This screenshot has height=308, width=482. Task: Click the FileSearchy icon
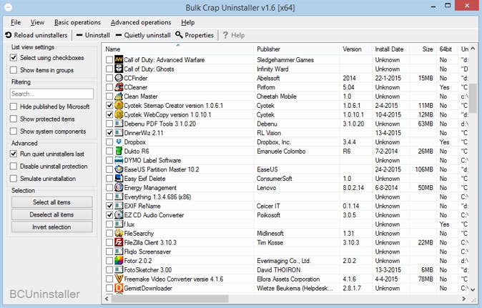119,234
